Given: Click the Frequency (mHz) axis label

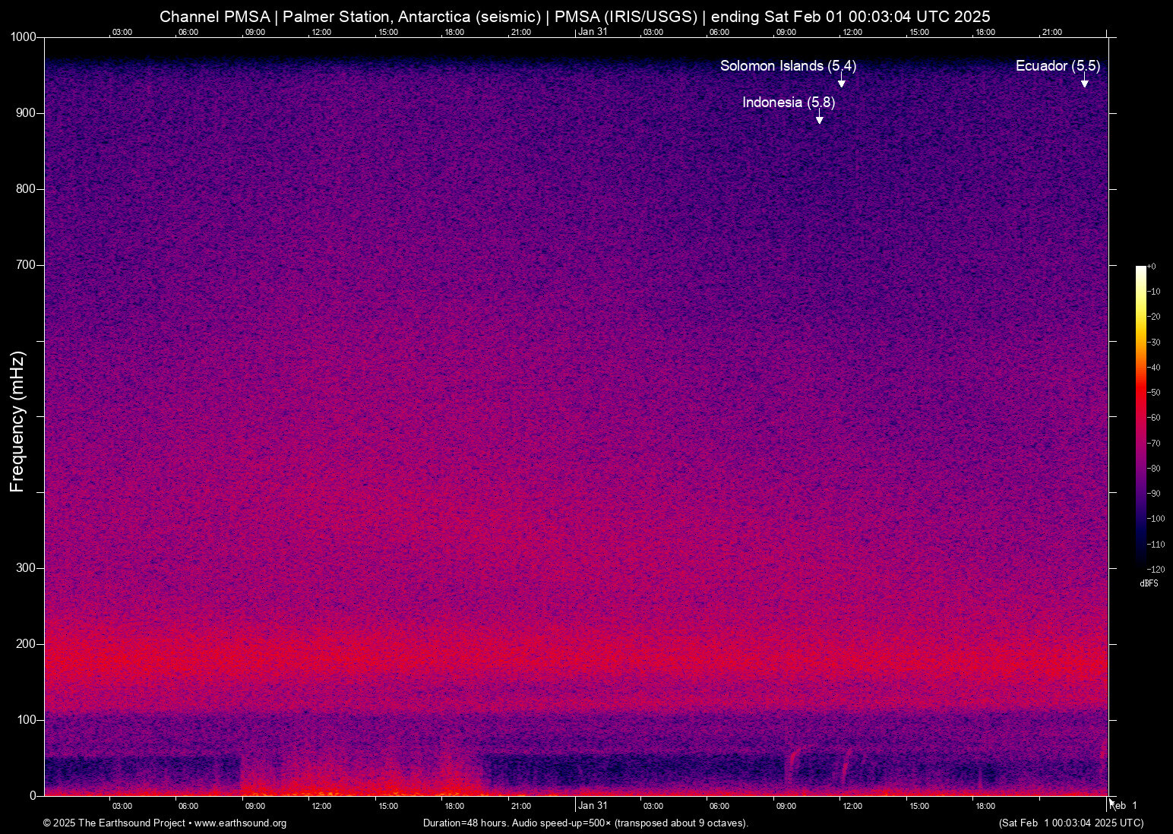Looking at the screenshot, I should coord(17,422).
